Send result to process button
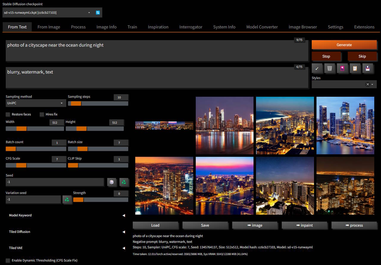This screenshot has width=381, height=265. 354,225
